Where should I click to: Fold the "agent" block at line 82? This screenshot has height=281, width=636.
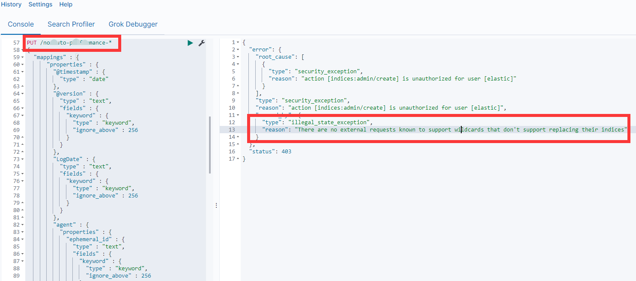click(22, 225)
